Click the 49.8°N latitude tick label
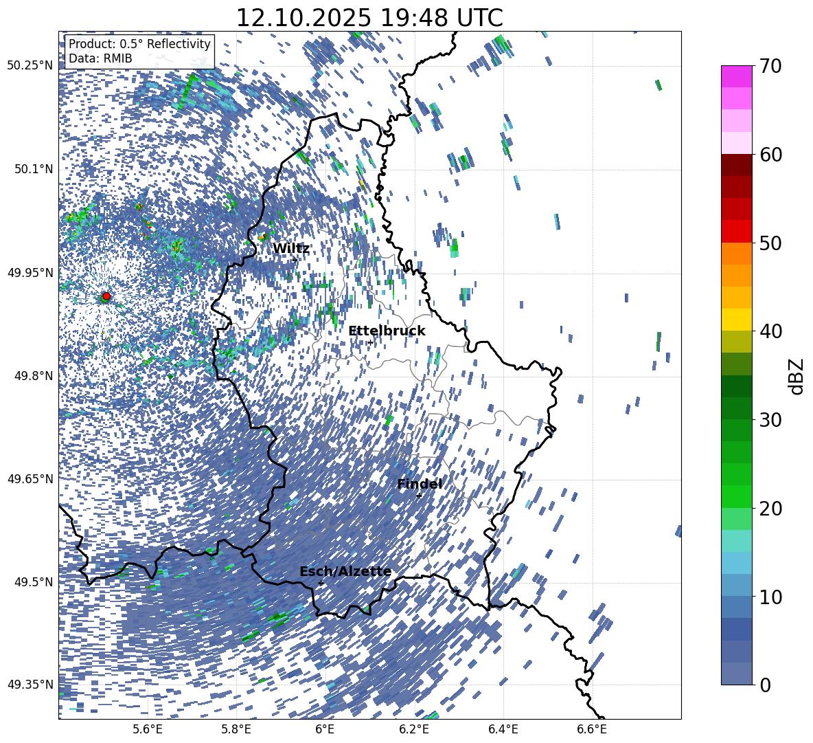The height and width of the screenshot is (743, 813). point(34,375)
